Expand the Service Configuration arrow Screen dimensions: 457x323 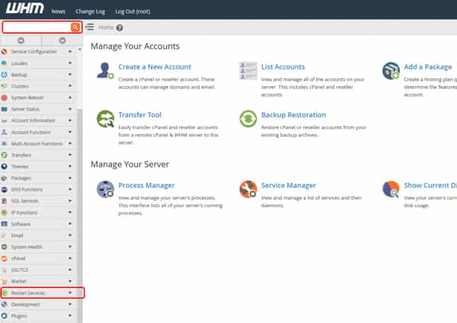point(70,52)
